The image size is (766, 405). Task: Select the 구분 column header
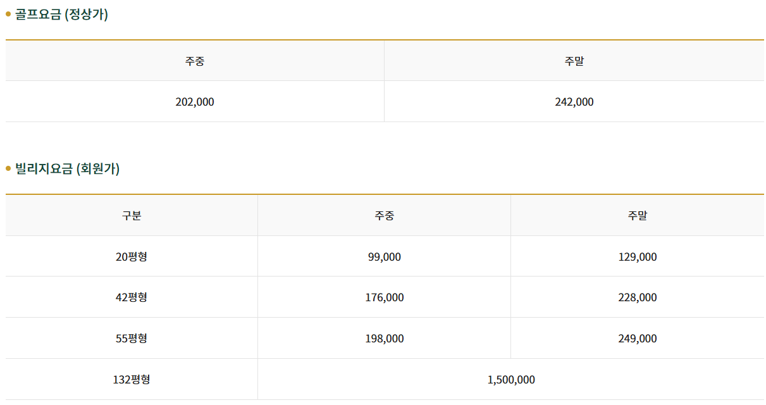click(x=132, y=216)
